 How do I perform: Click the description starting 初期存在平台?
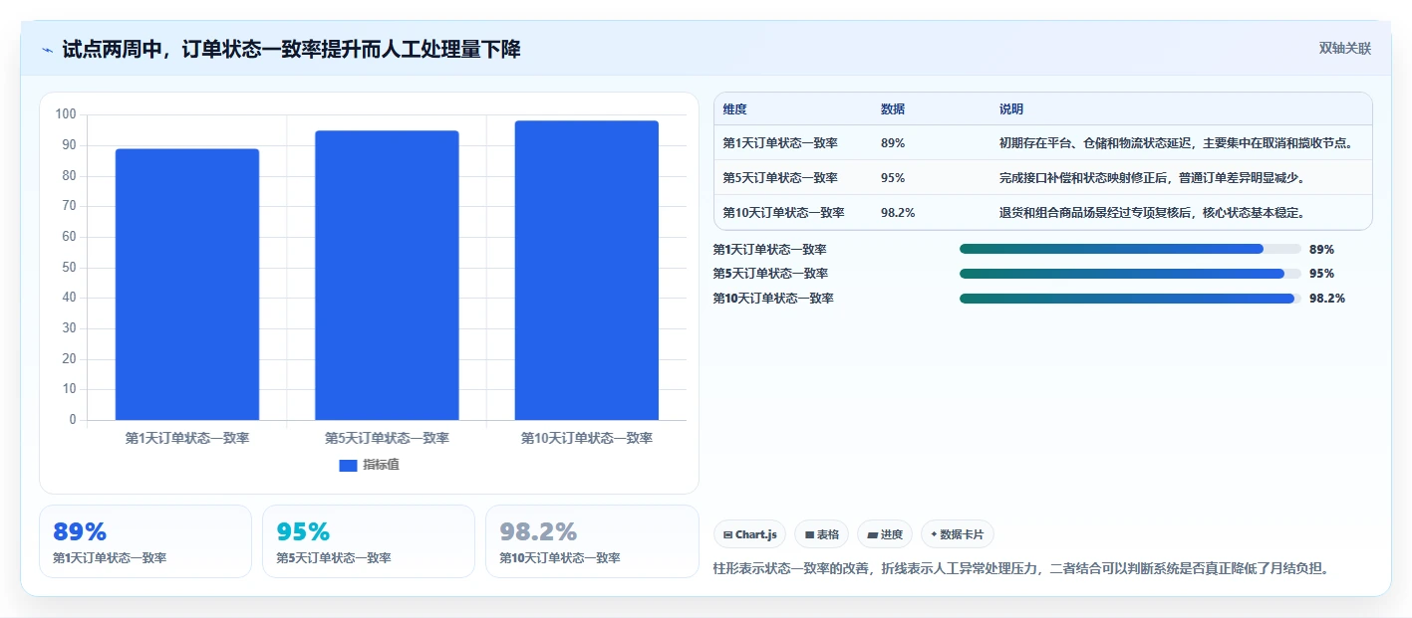pyautogui.click(x=1177, y=143)
